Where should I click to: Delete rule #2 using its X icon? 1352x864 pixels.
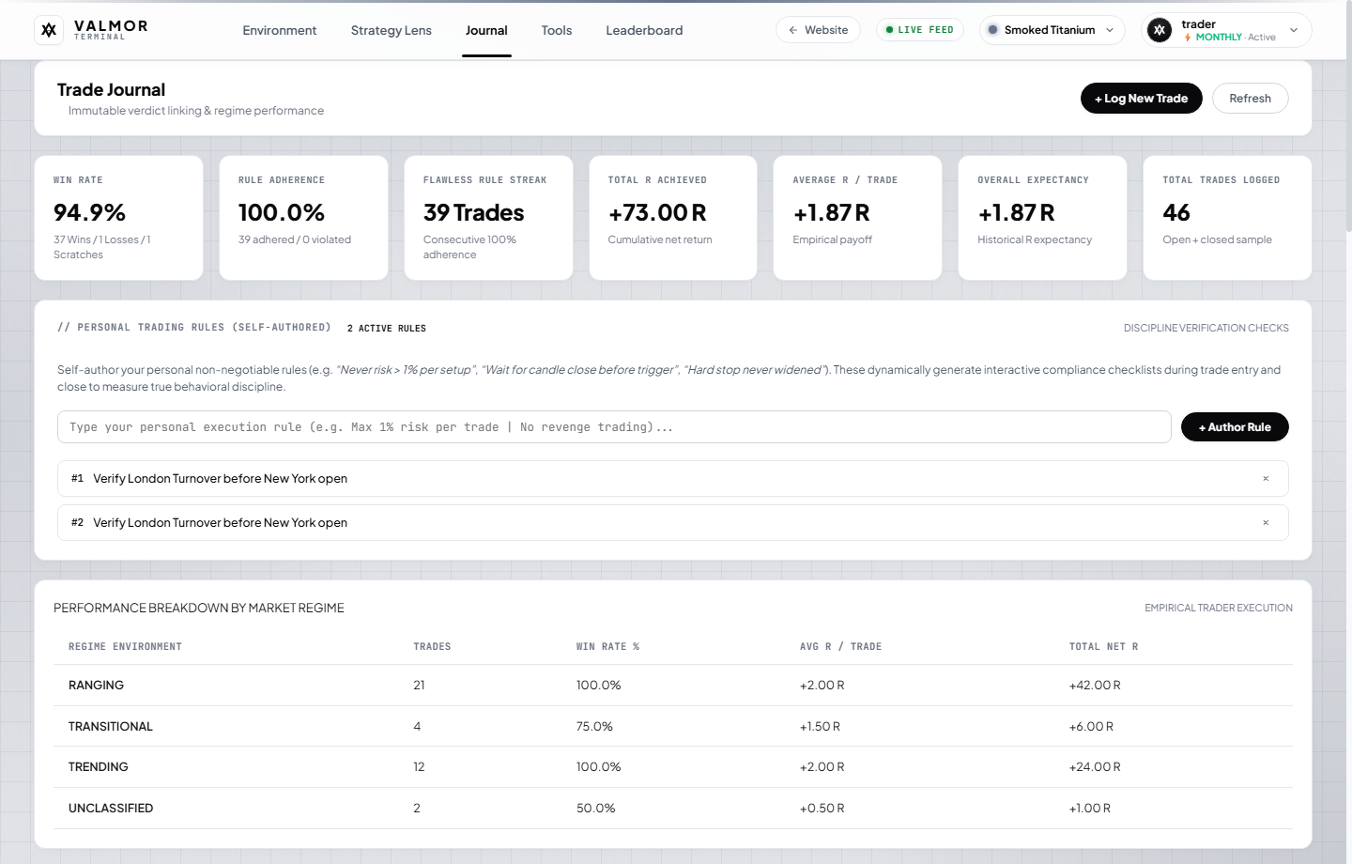tap(1266, 523)
